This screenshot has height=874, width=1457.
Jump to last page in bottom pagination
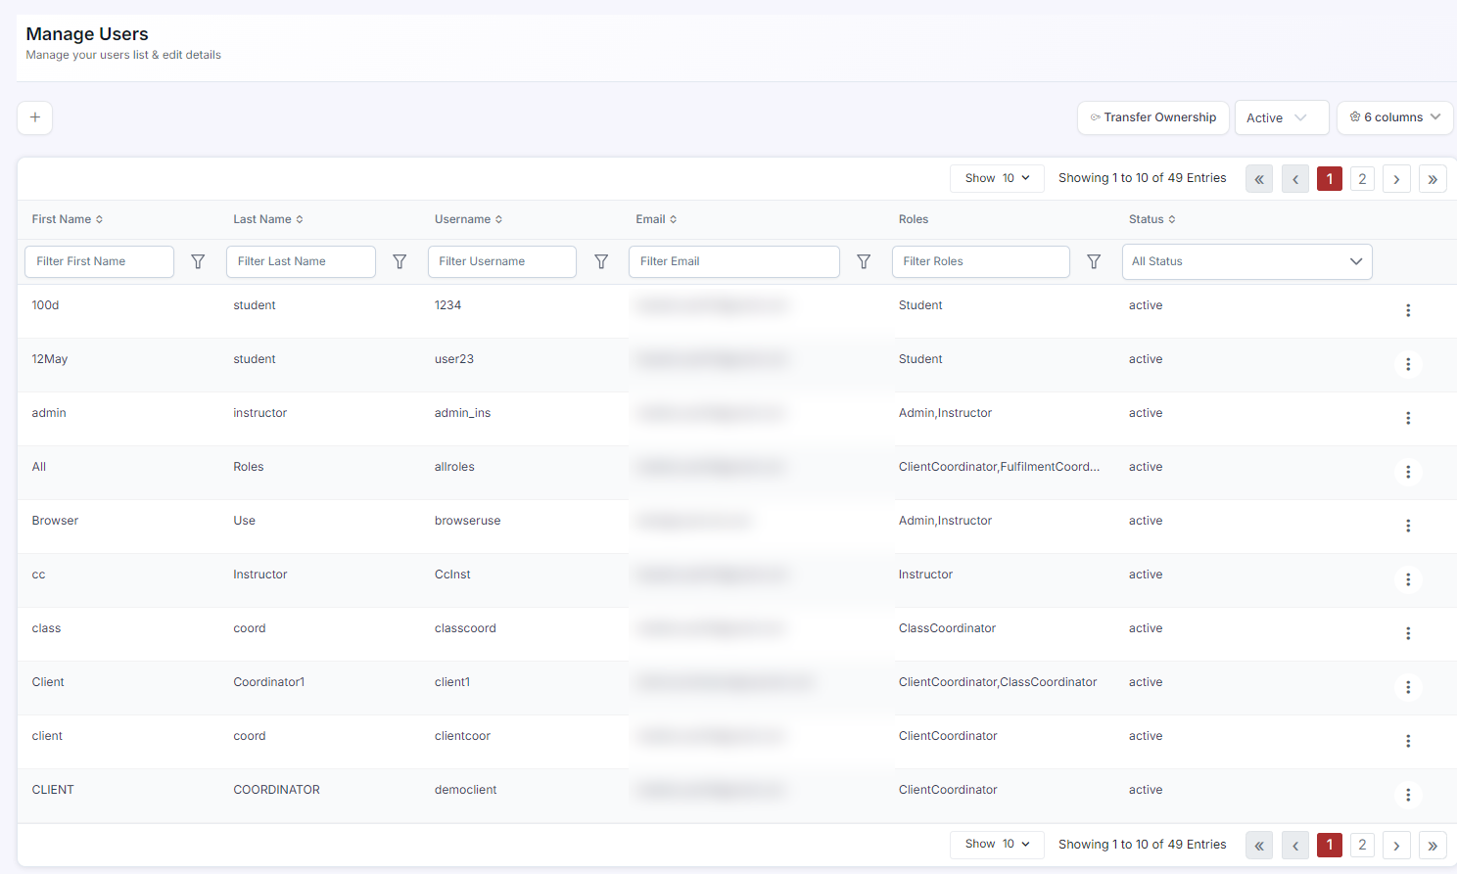(x=1433, y=846)
